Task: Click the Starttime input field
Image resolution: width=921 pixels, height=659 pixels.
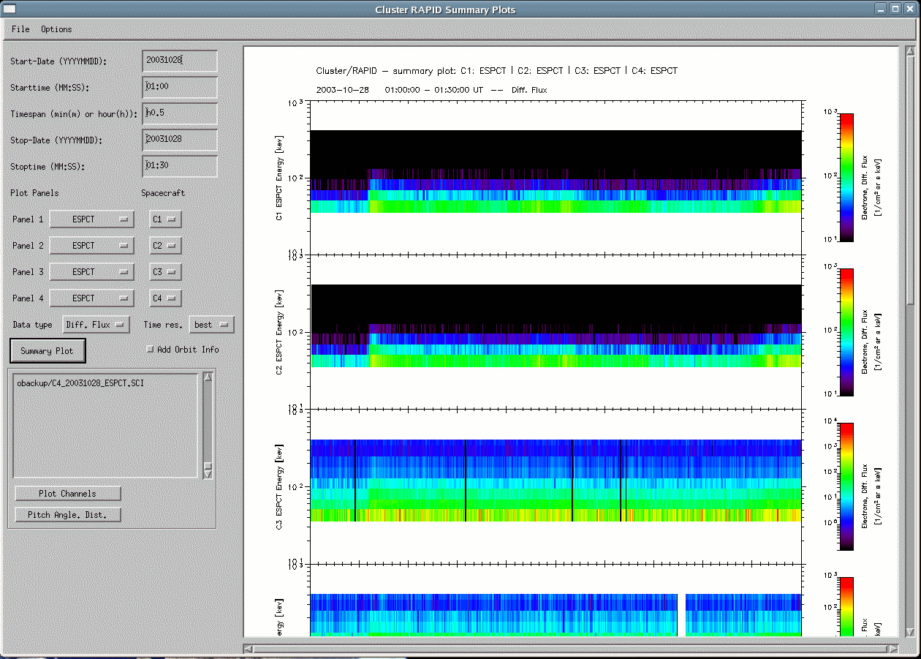Action: [180, 87]
